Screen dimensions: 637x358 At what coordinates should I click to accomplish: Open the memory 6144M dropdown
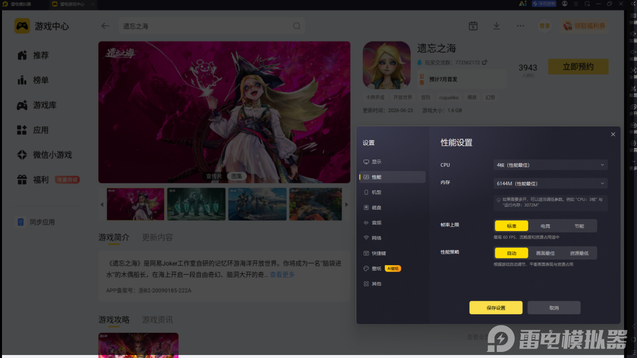pyautogui.click(x=550, y=183)
